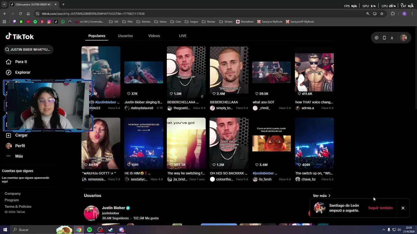The height and width of the screenshot is (234, 417).
Task: Open Windows Start menu
Action: [5, 230]
